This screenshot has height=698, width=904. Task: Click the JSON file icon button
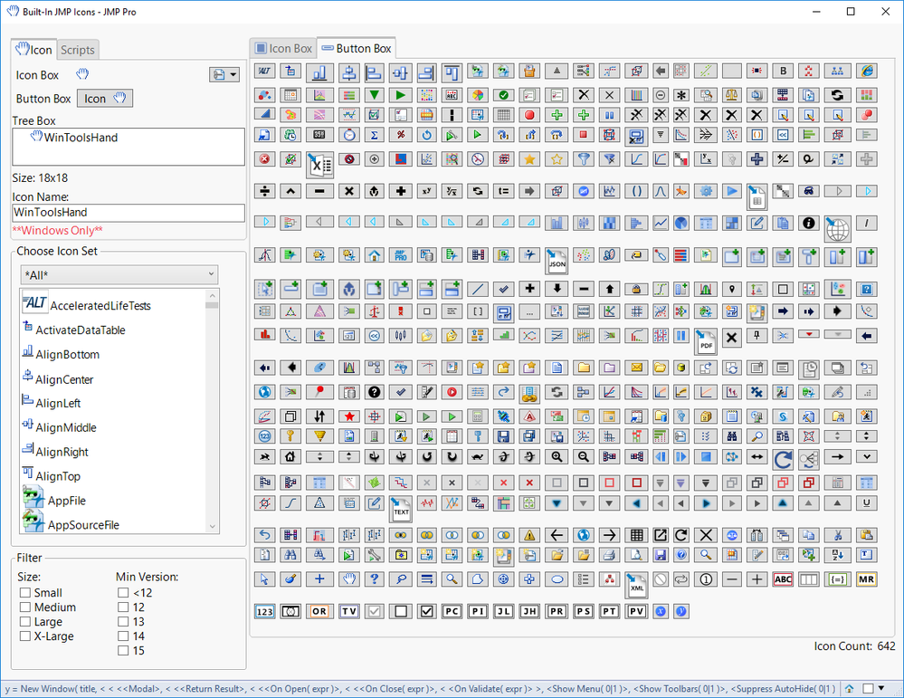557,260
